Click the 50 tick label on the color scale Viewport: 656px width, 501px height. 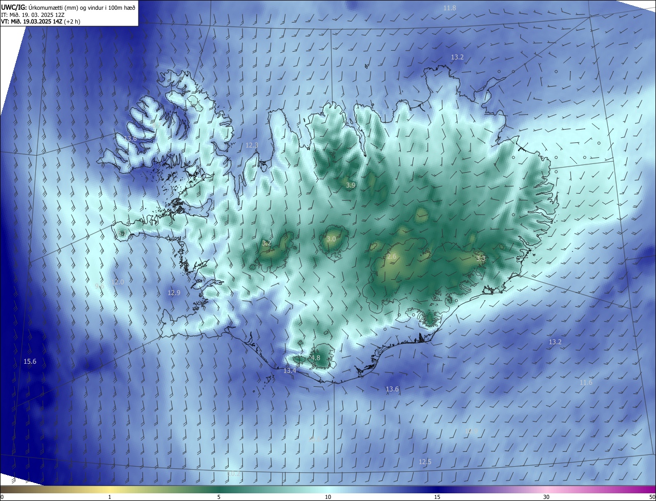click(x=651, y=497)
